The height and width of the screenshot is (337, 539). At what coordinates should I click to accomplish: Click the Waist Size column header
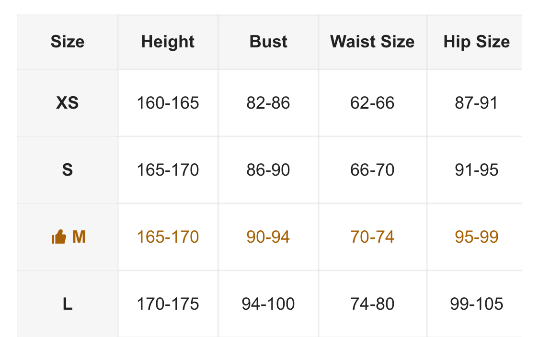(372, 42)
